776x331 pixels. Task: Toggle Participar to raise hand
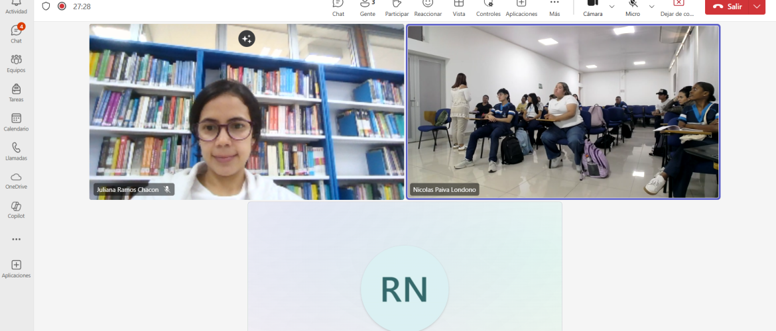[397, 7]
